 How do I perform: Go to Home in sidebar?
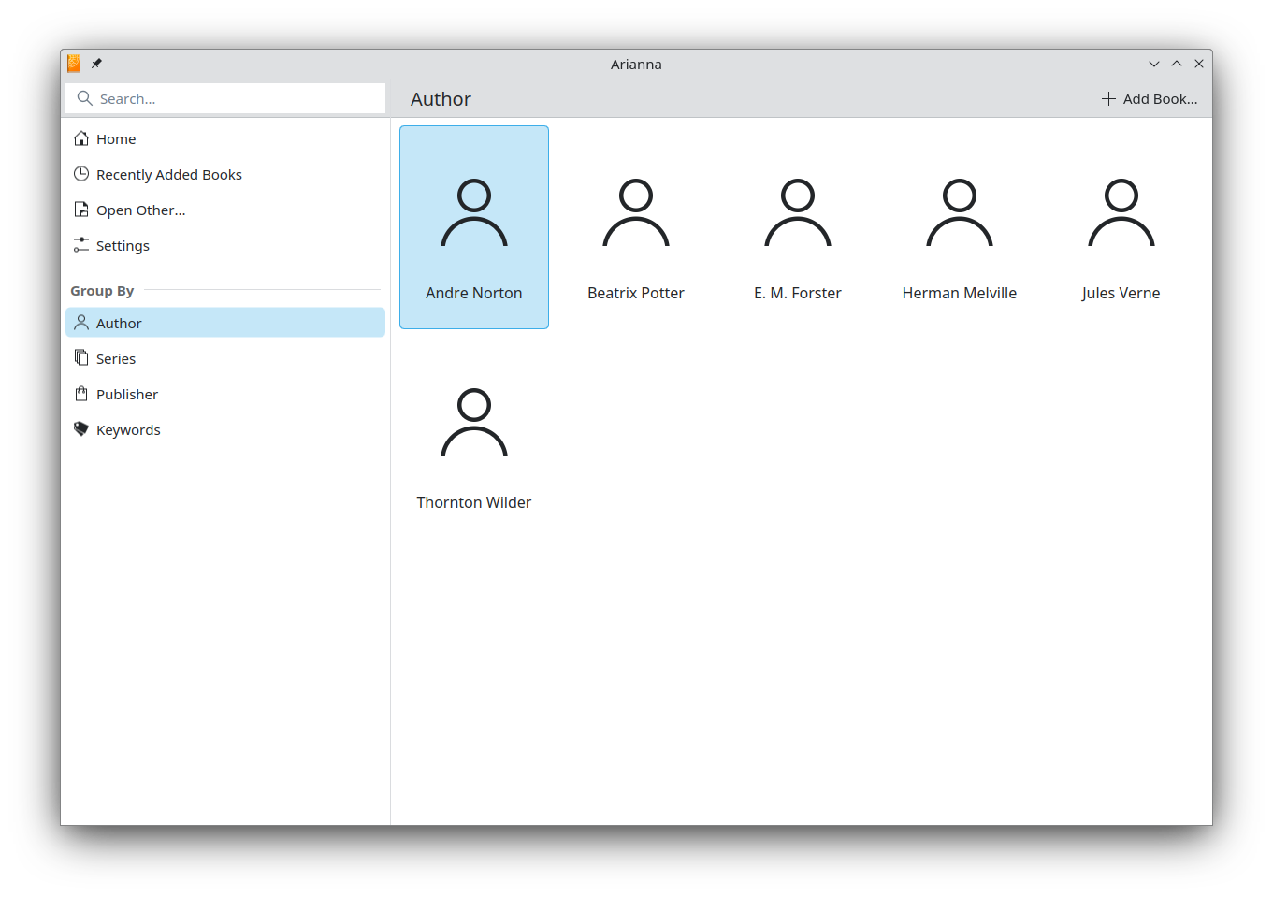pos(116,139)
